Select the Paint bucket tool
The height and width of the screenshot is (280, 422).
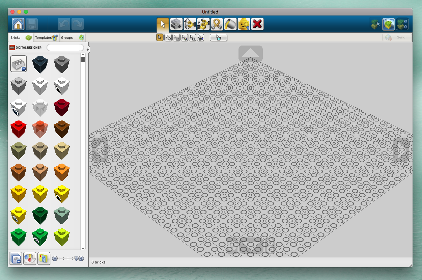(x=230, y=24)
